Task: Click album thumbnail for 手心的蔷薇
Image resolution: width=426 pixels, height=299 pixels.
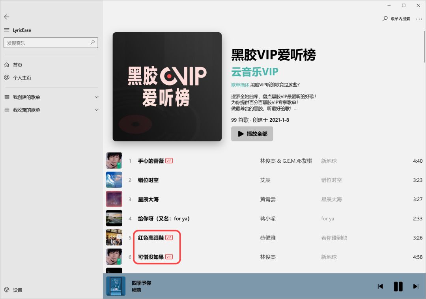Action: point(114,161)
